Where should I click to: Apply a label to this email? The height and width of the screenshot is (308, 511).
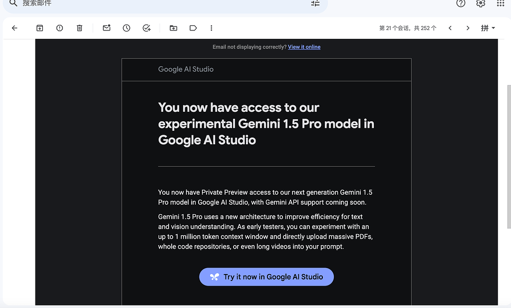[x=193, y=28]
